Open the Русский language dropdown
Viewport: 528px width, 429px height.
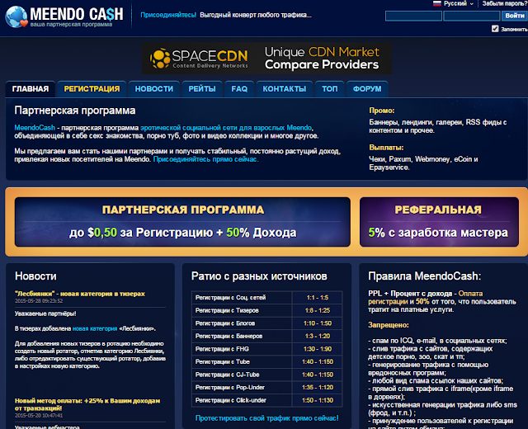click(459, 3)
